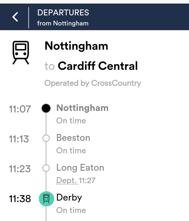Select the Derby stop name

point(69,198)
